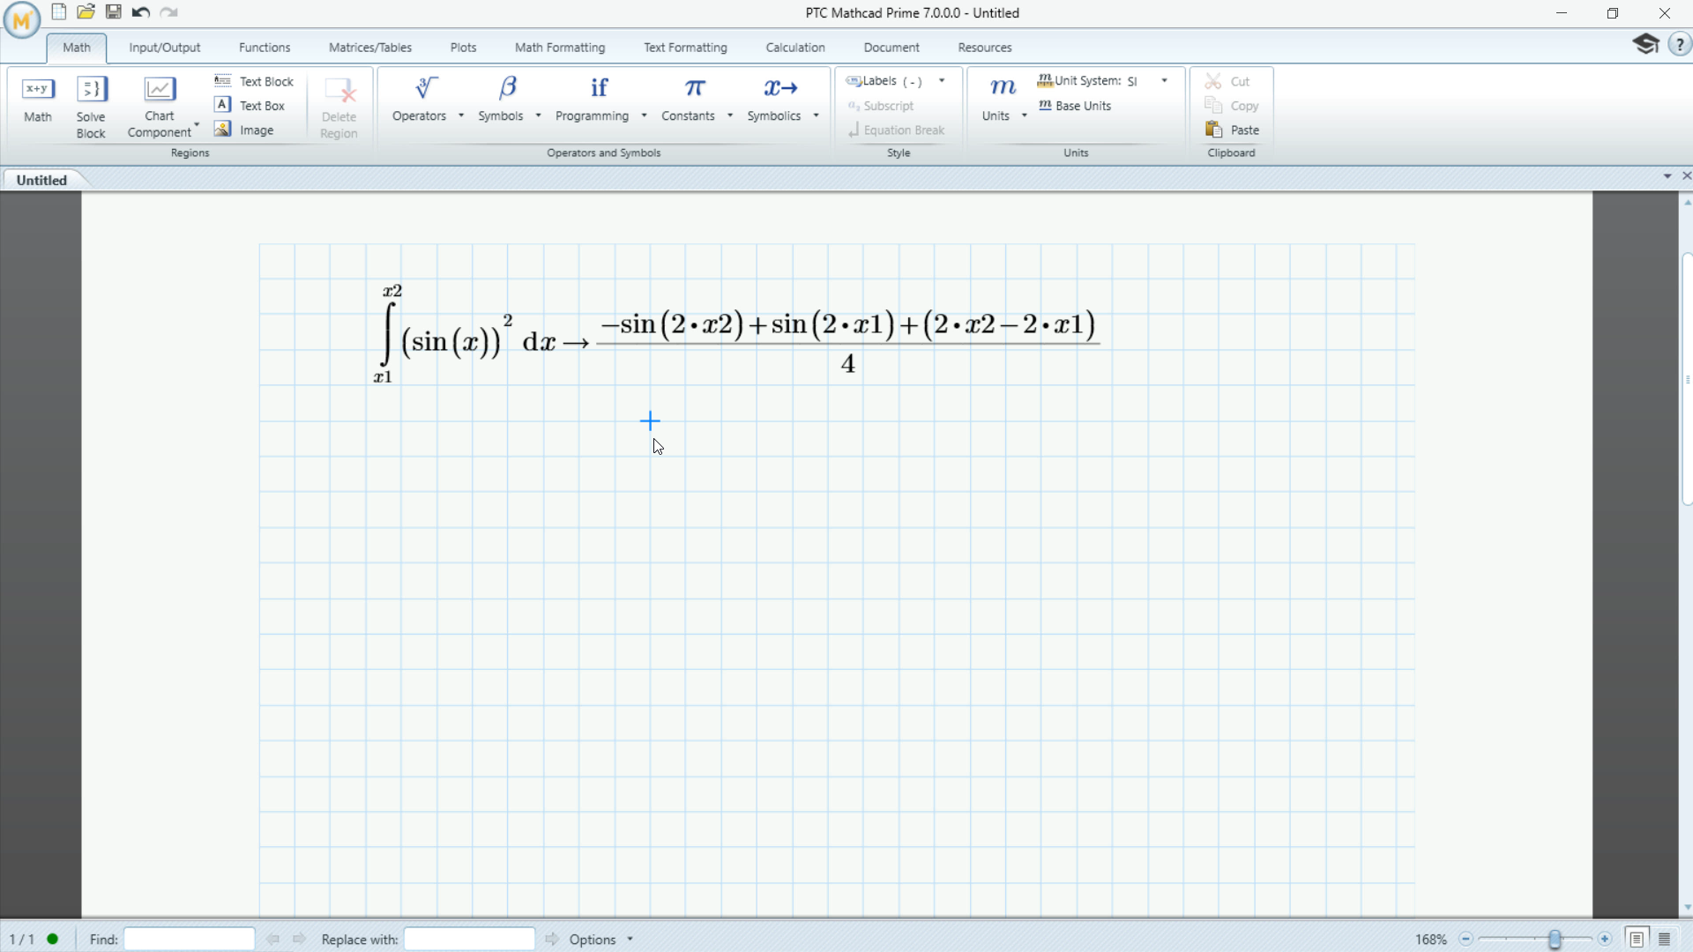Insert a Text Box region
The height and width of the screenshot is (952, 1693).
point(250,106)
